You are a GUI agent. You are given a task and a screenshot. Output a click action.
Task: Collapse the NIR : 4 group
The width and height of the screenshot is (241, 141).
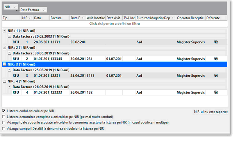[x=5, y=81]
